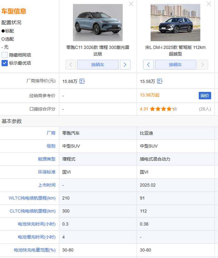Click the 能源类型 parameter label

[47, 159]
